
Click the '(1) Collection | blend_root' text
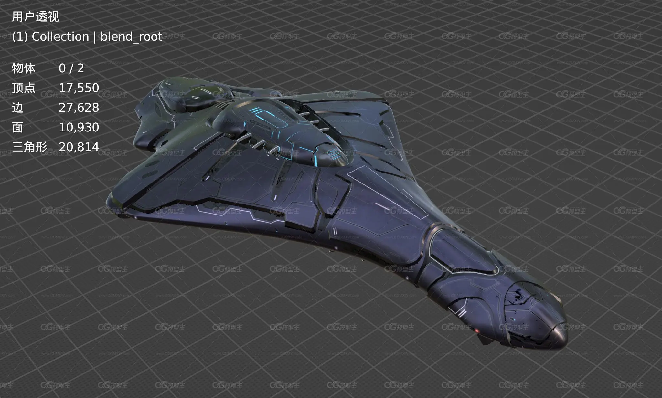click(x=87, y=37)
